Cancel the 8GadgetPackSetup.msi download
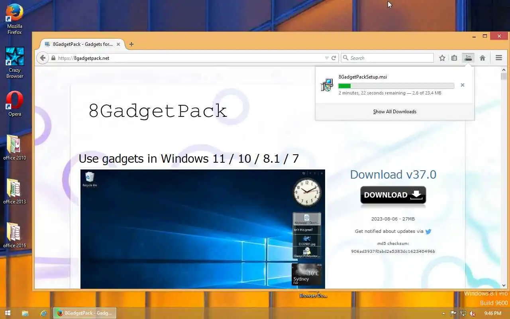 [x=462, y=85]
